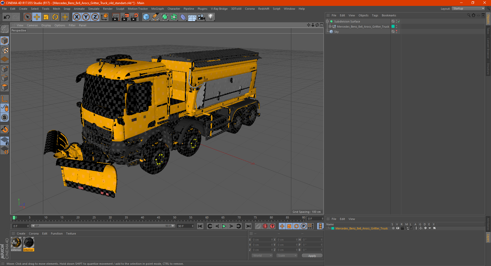Toggle X axis lock
Image resolution: width=491 pixels, height=266 pixels.
(76, 17)
